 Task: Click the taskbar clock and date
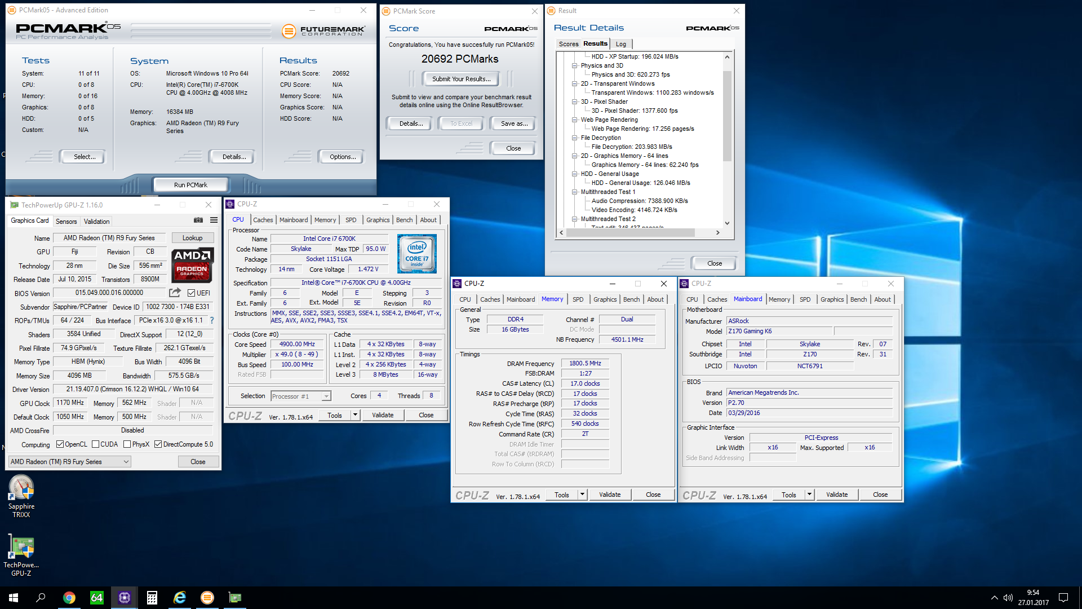1033,598
